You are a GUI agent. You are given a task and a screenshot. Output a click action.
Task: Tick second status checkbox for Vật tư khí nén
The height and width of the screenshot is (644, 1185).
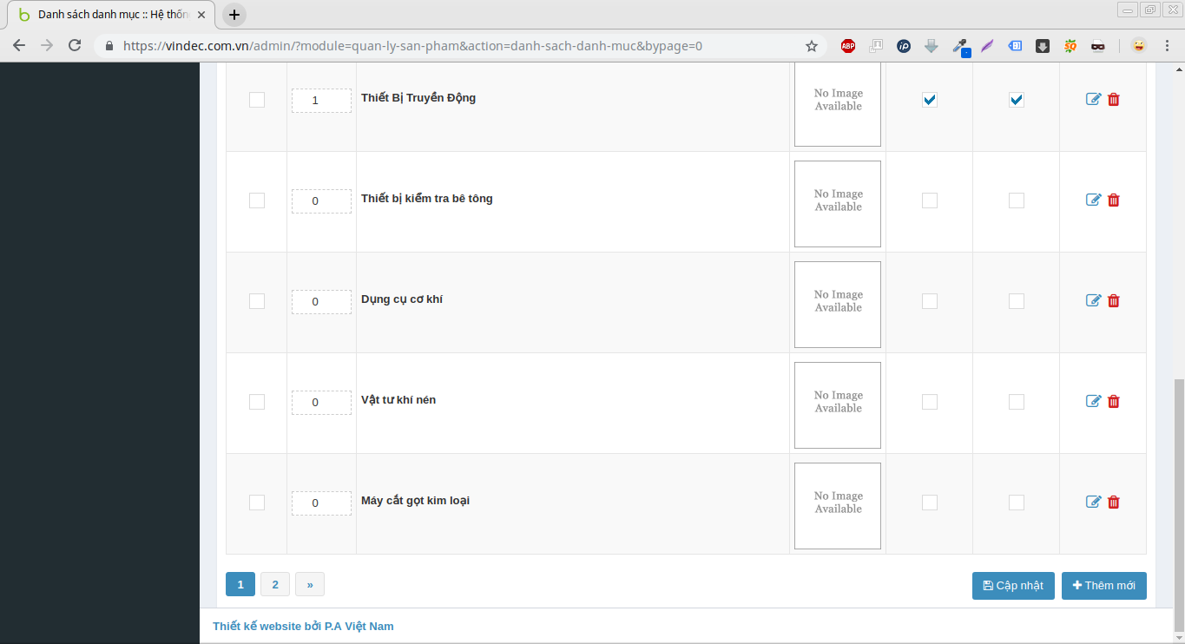pyautogui.click(x=1017, y=402)
